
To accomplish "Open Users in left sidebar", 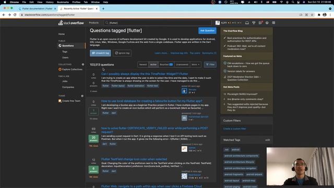I will (65, 57).
